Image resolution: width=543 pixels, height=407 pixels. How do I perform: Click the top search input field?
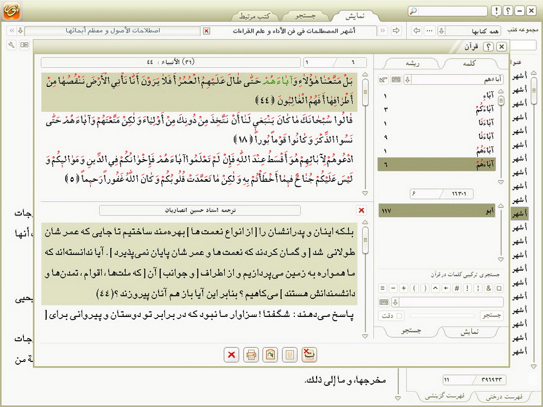[x=453, y=11]
